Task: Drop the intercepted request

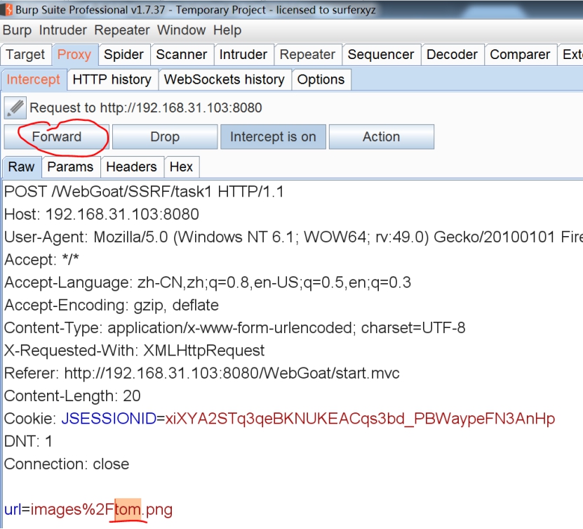Action: coord(165,137)
